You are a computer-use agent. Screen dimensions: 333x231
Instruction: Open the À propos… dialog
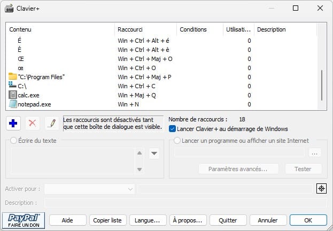pyautogui.click(x=188, y=220)
